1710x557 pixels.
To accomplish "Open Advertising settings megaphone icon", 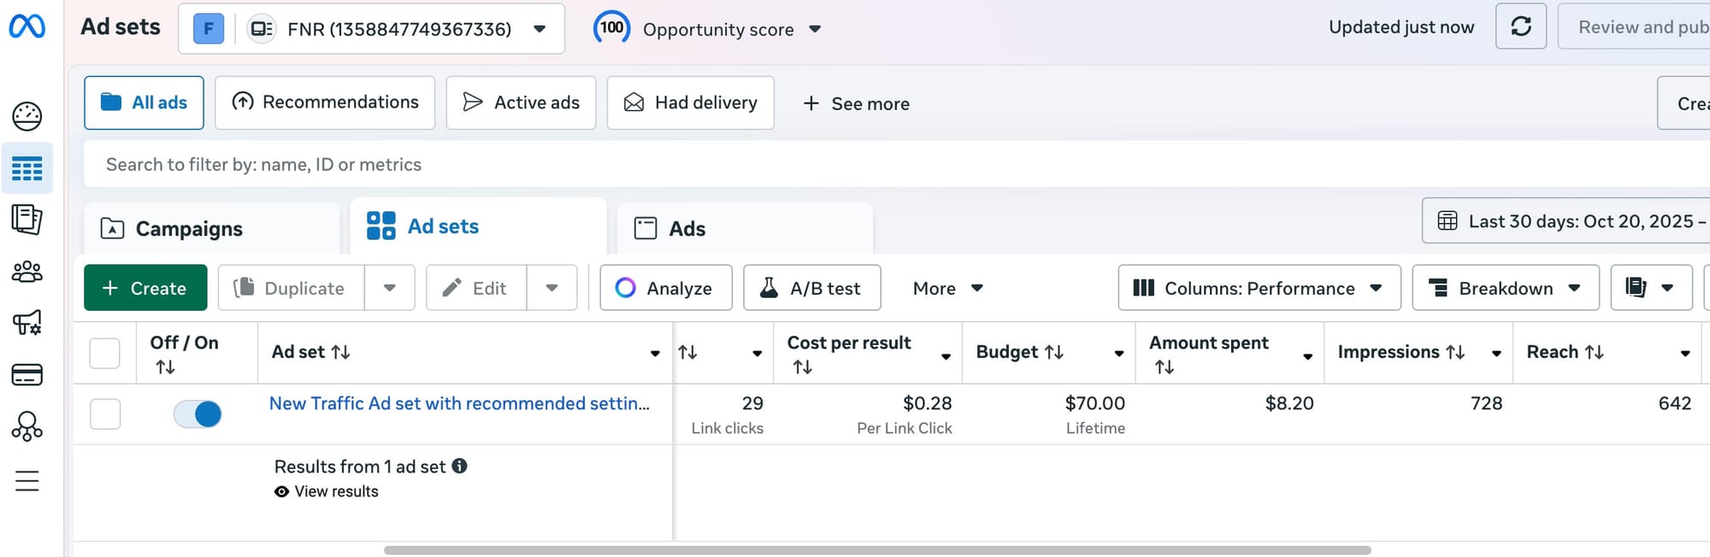I will pos(27,323).
